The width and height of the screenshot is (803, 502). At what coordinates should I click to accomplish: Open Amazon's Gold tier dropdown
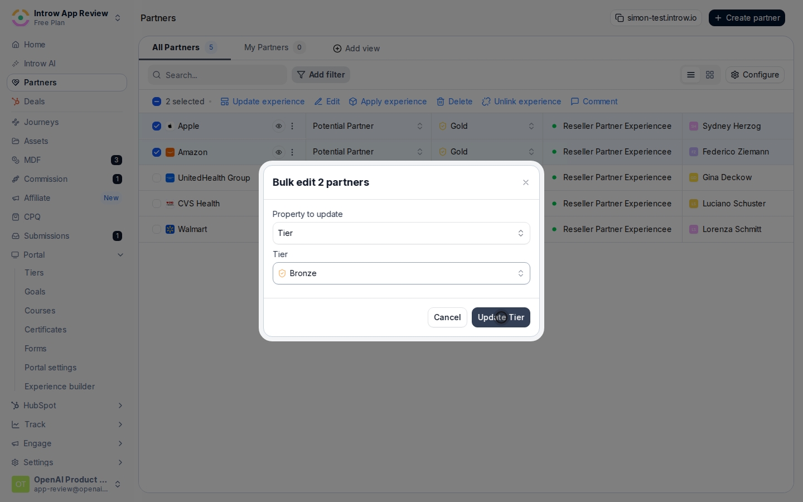coord(487,152)
